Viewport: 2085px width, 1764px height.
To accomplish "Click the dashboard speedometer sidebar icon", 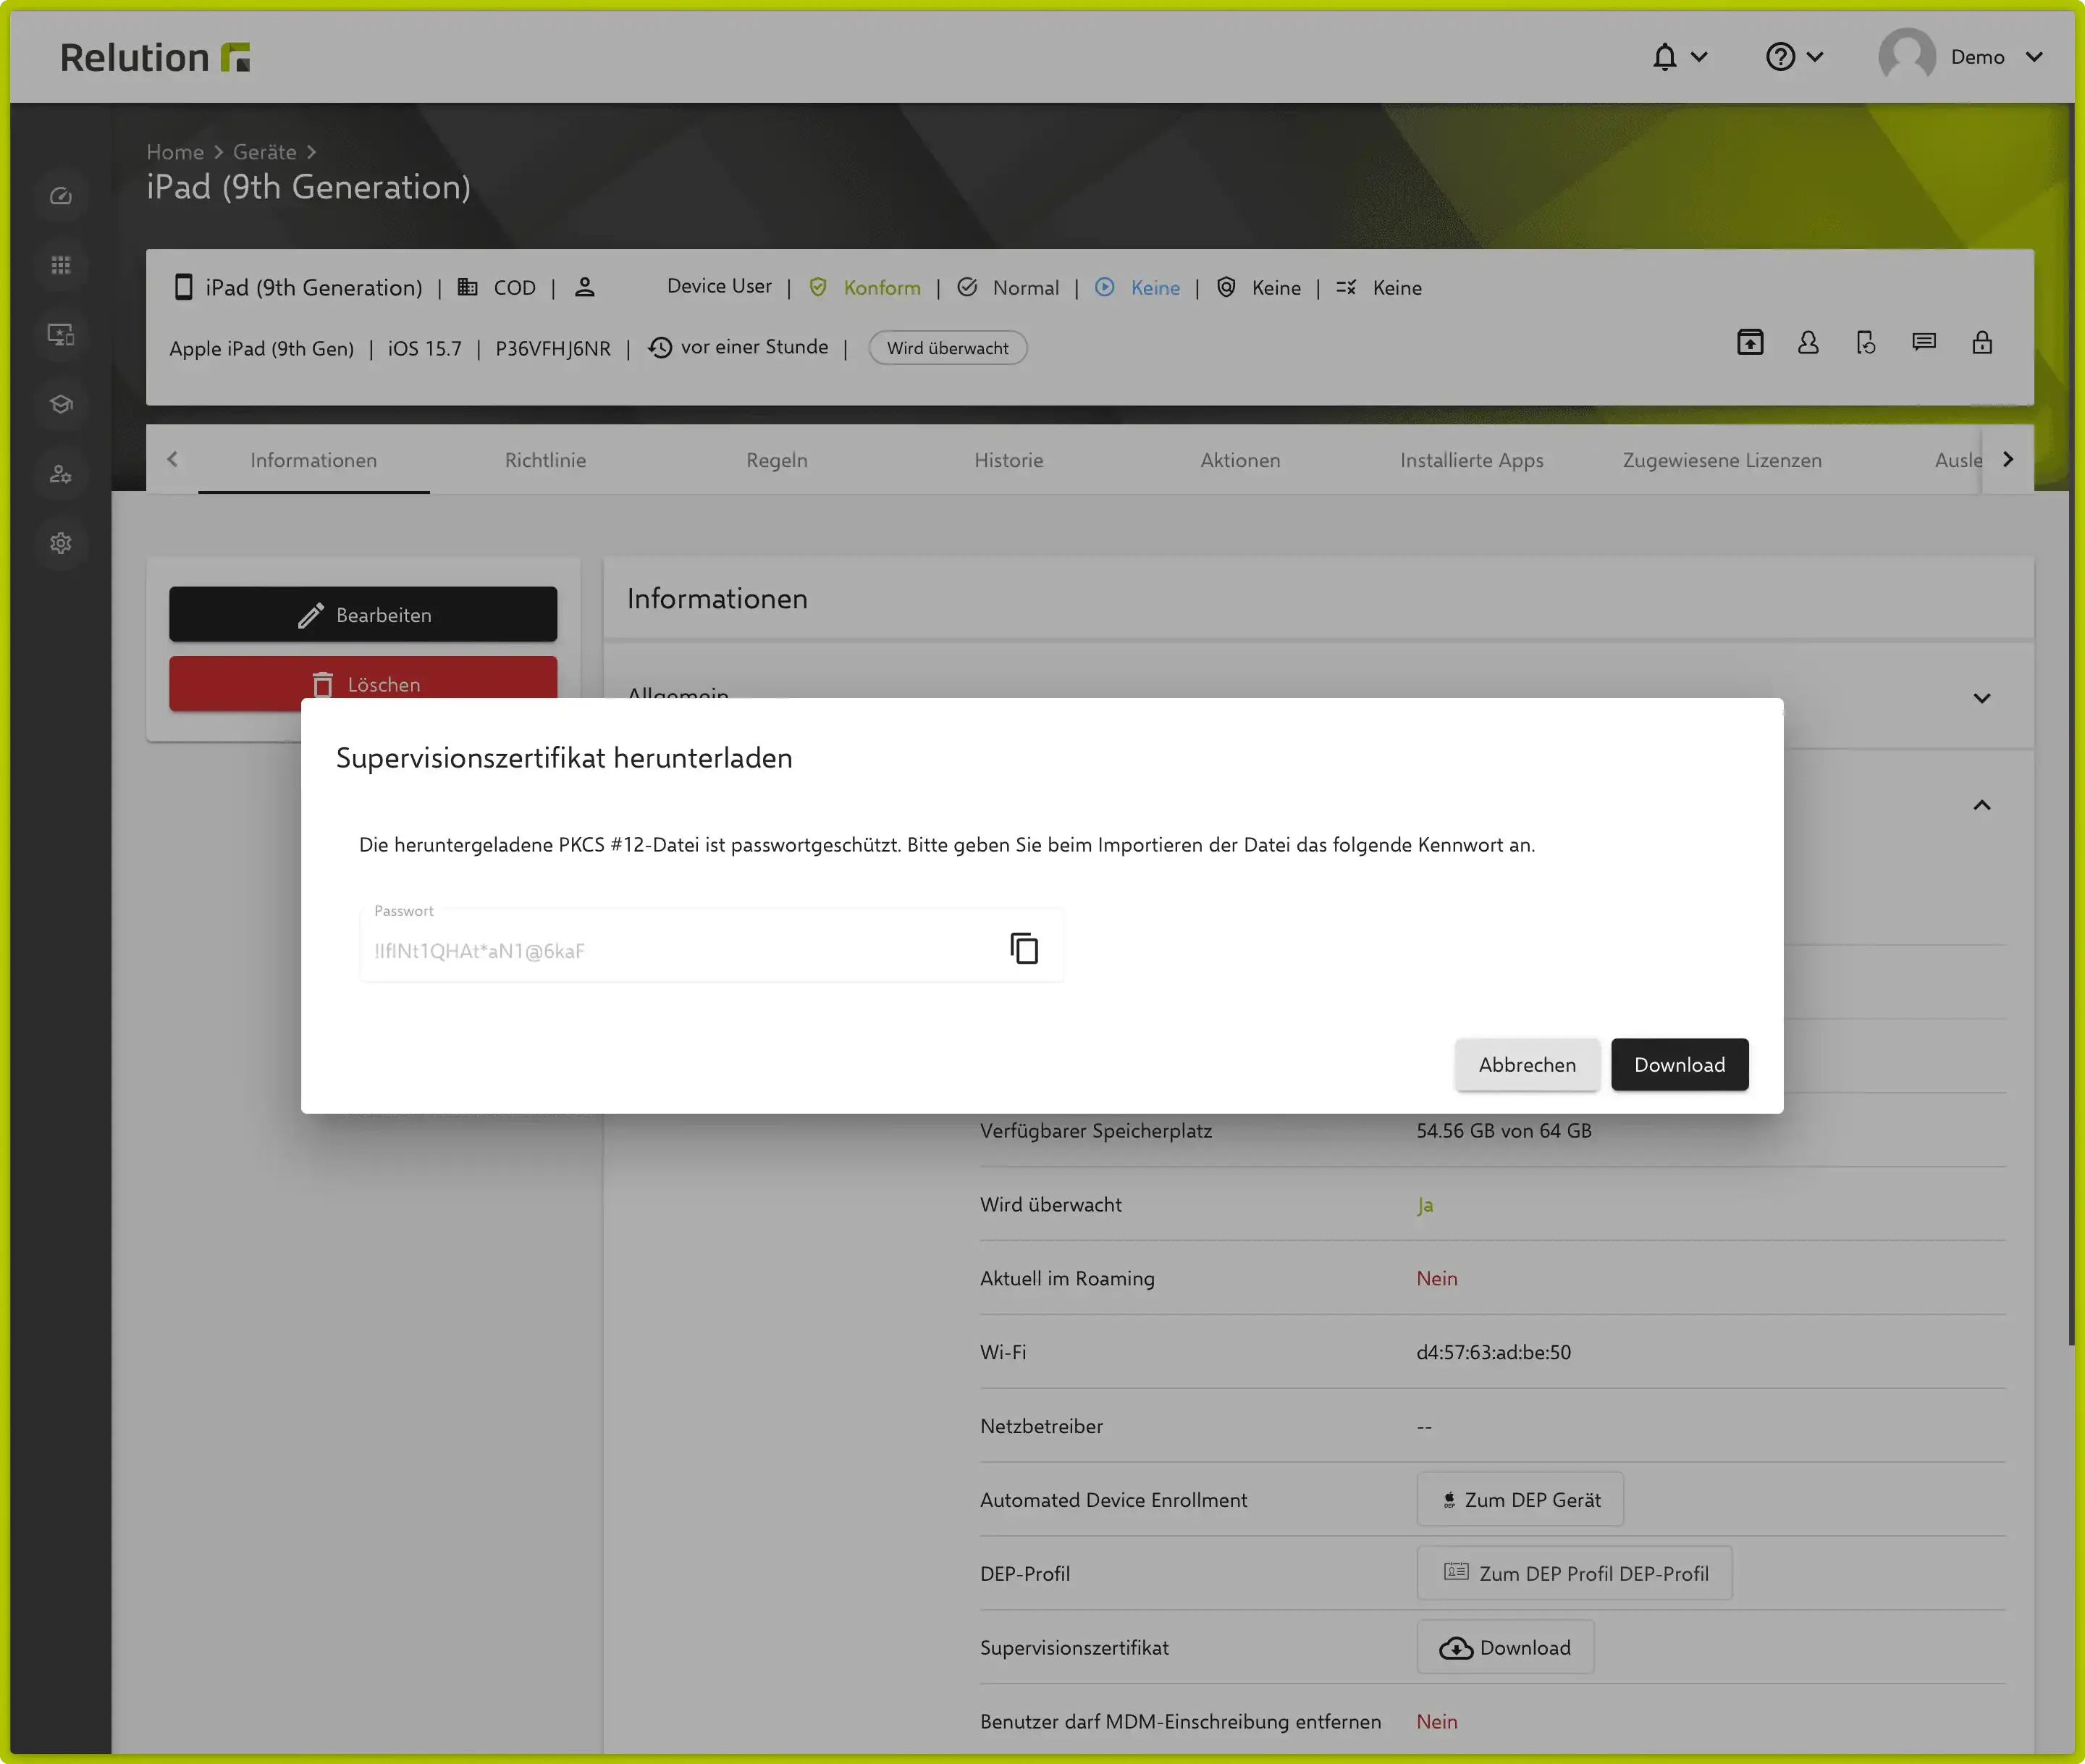I will [x=61, y=196].
